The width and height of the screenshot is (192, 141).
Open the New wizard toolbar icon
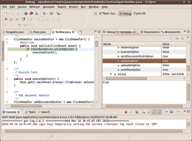(x=5, y=13)
